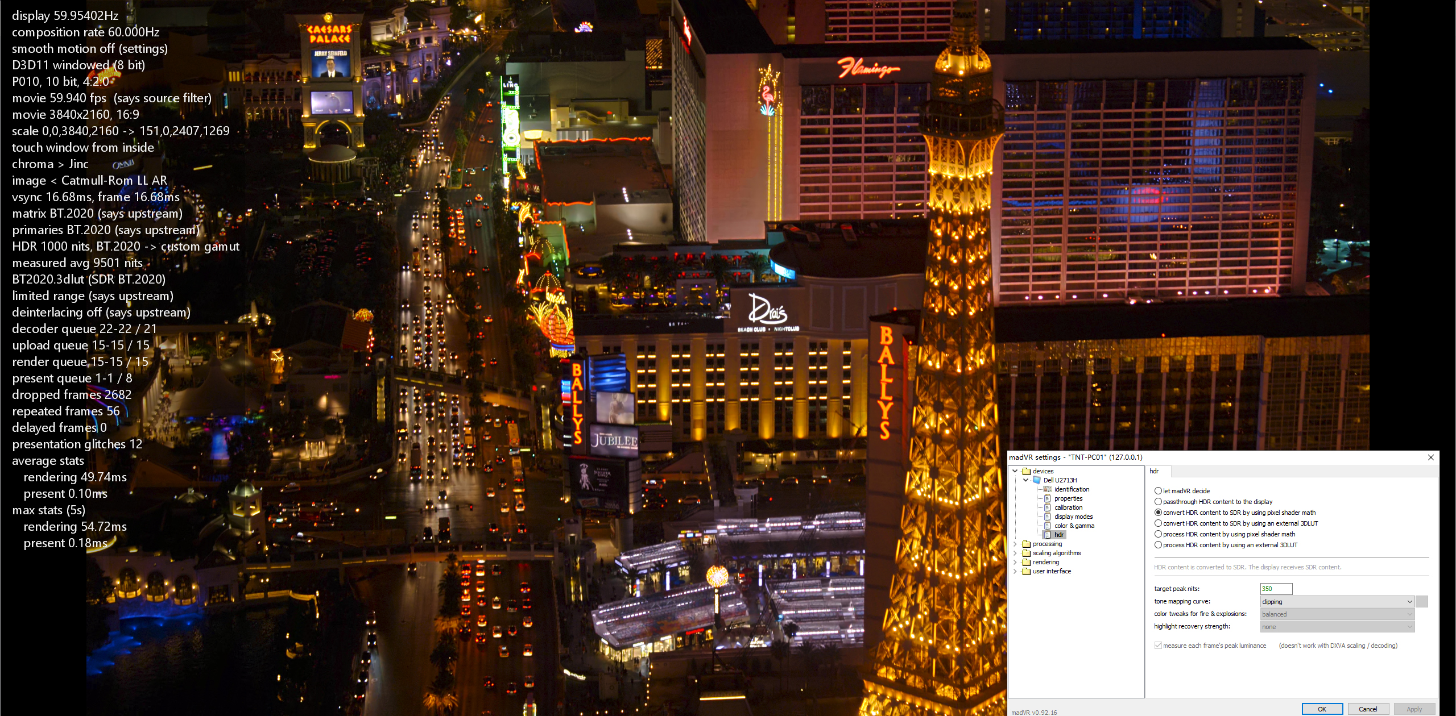Expand the processing tree node
Viewport: 1456px width, 716px height.
click(x=1015, y=544)
